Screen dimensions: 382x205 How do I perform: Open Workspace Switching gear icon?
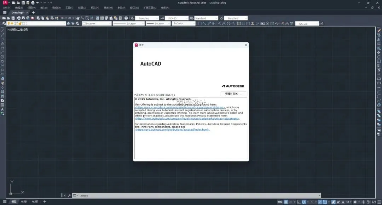click(x=355, y=202)
